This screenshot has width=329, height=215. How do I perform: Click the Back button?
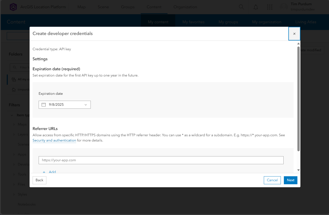coord(39,180)
